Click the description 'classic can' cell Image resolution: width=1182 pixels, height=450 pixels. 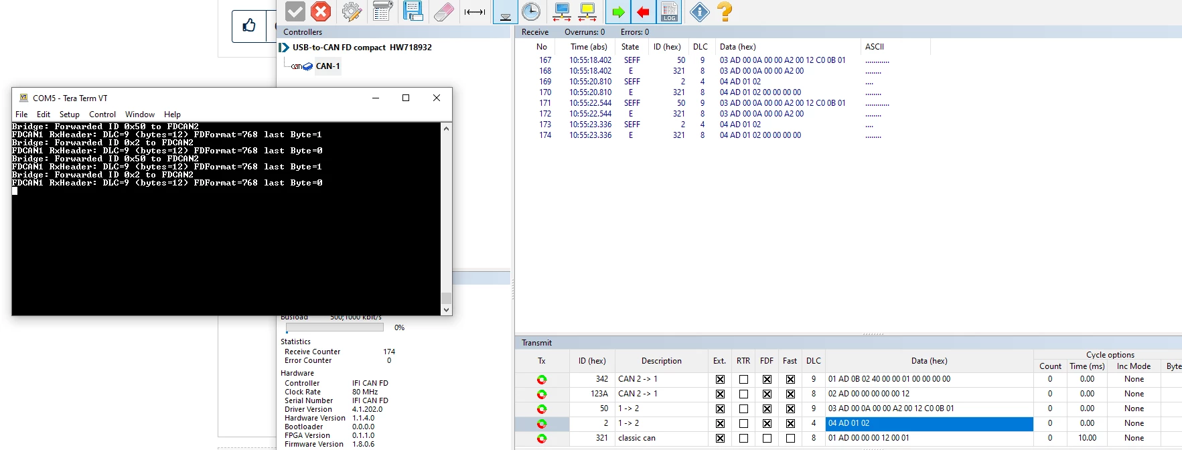click(x=662, y=438)
